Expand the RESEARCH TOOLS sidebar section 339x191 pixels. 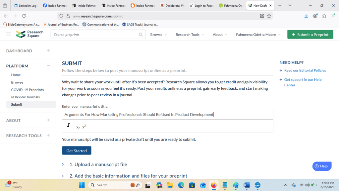[48, 135]
